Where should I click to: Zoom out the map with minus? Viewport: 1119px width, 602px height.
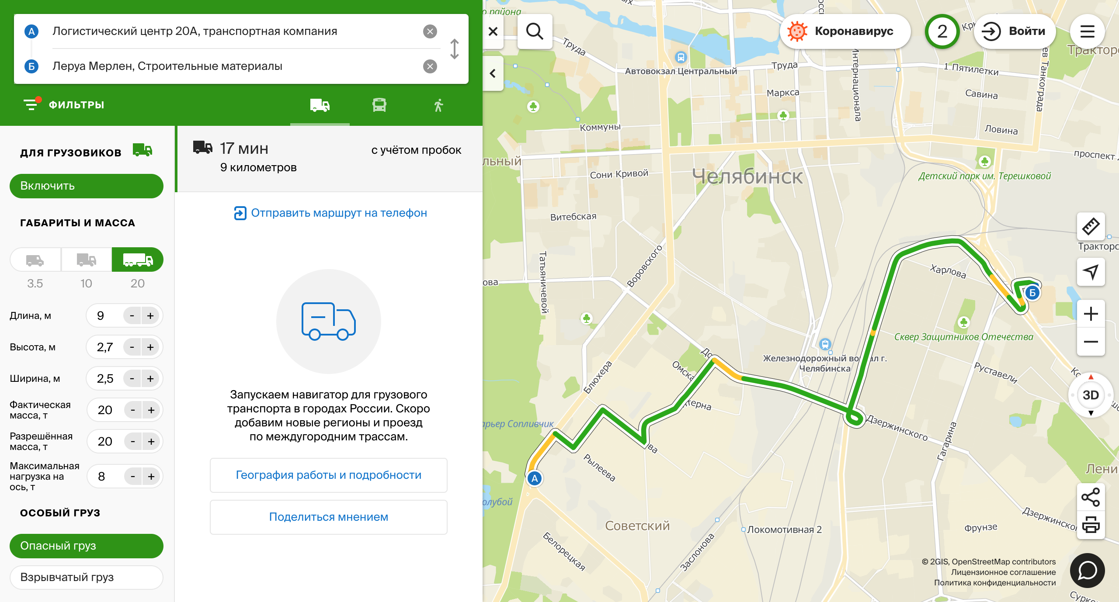[x=1091, y=342]
